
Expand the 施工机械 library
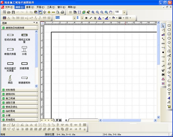[20, 98]
